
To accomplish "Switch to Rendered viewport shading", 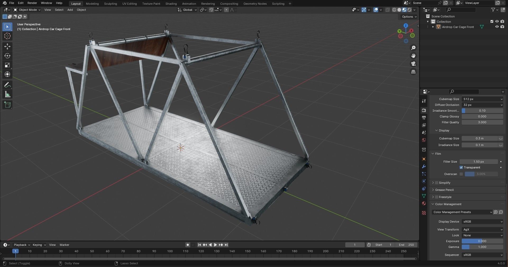I will [x=409, y=10].
